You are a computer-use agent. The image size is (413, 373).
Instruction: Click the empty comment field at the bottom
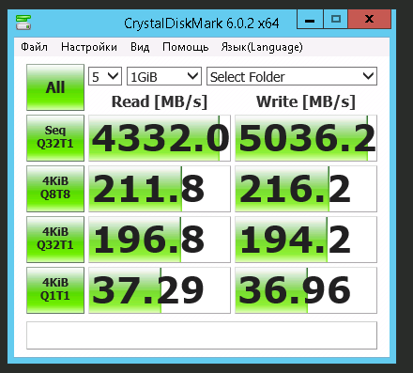[202, 335]
